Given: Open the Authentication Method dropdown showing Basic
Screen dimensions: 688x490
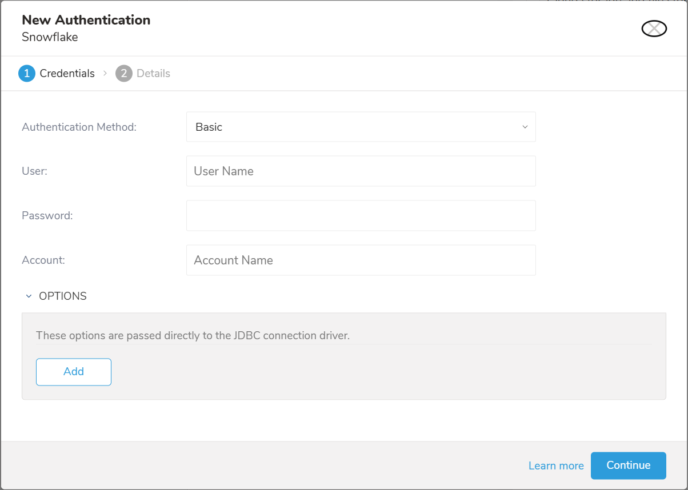Looking at the screenshot, I should pos(354,127).
